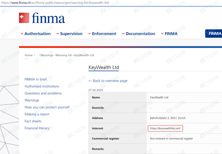Select the Internet row label

[98, 129]
